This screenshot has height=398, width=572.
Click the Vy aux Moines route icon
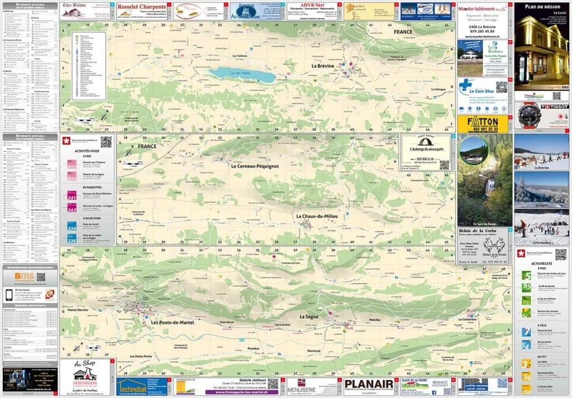(x=526, y=300)
